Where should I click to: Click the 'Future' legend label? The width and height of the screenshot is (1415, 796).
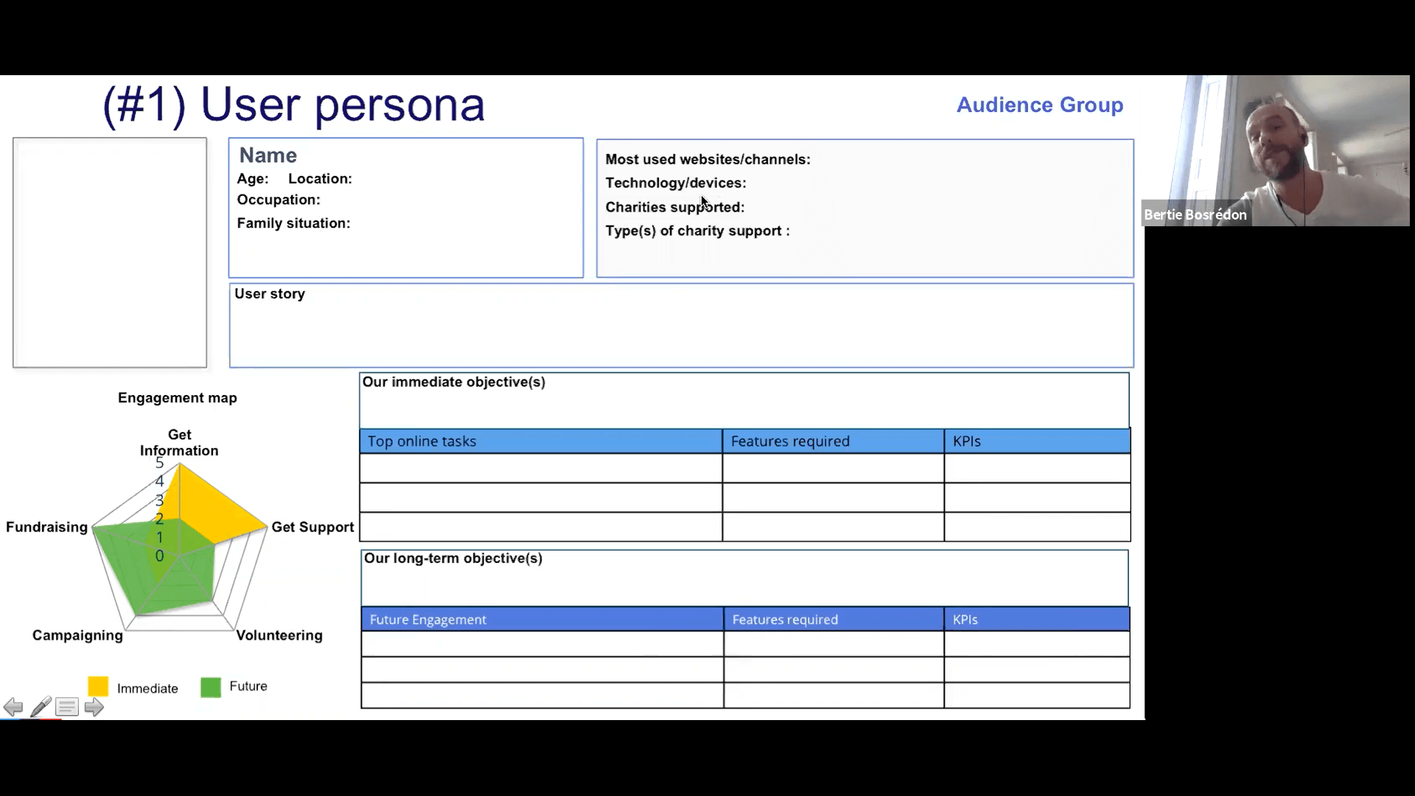pos(248,686)
